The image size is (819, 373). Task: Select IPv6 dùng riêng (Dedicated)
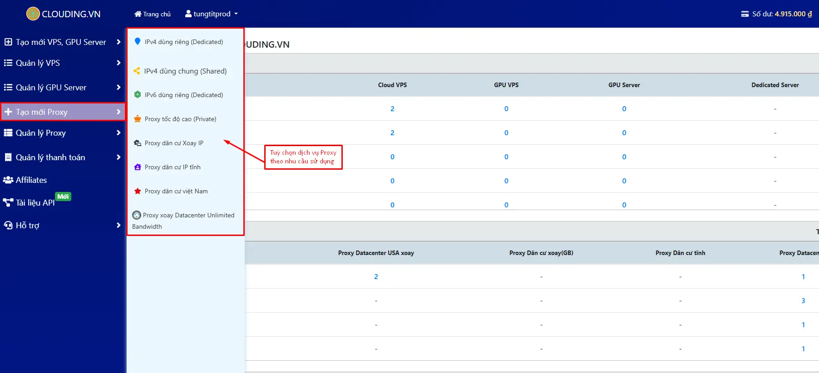[184, 95]
